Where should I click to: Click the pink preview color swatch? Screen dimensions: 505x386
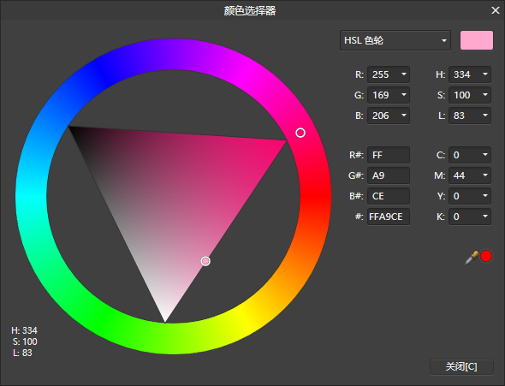pos(477,40)
